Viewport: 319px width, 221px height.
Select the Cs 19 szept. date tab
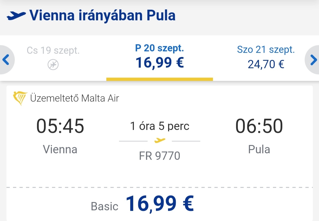click(53, 58)
